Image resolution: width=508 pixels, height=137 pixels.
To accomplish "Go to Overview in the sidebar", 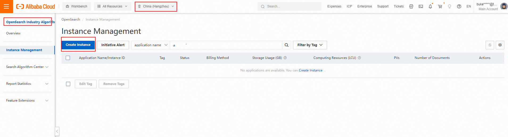I will tap(13, 33).
